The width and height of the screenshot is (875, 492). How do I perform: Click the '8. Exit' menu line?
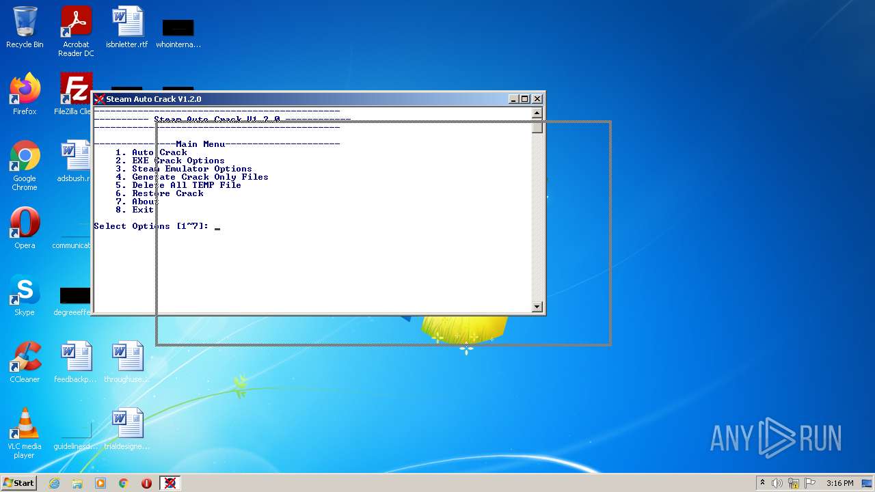[x=135, y=210]
